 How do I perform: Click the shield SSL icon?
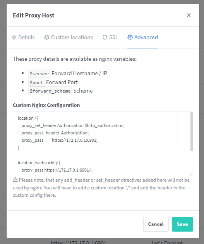[x=105, y=37]
